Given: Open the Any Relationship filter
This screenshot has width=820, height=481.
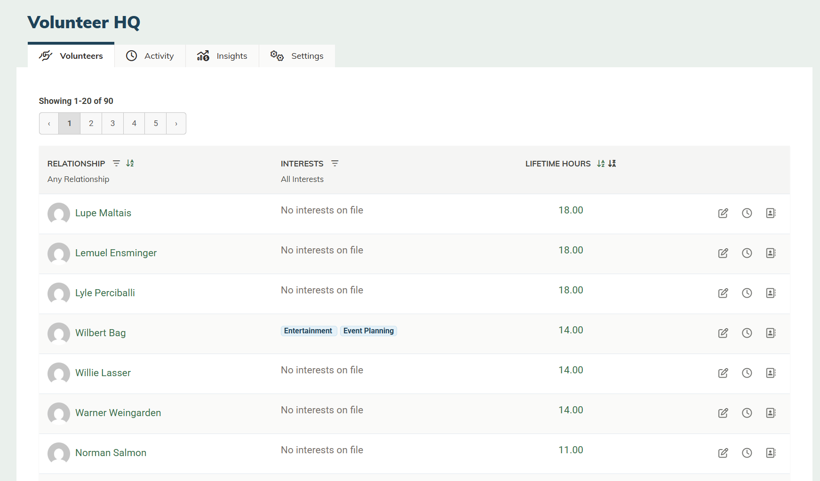Looking at the screenshot, I should click(78, 179).
